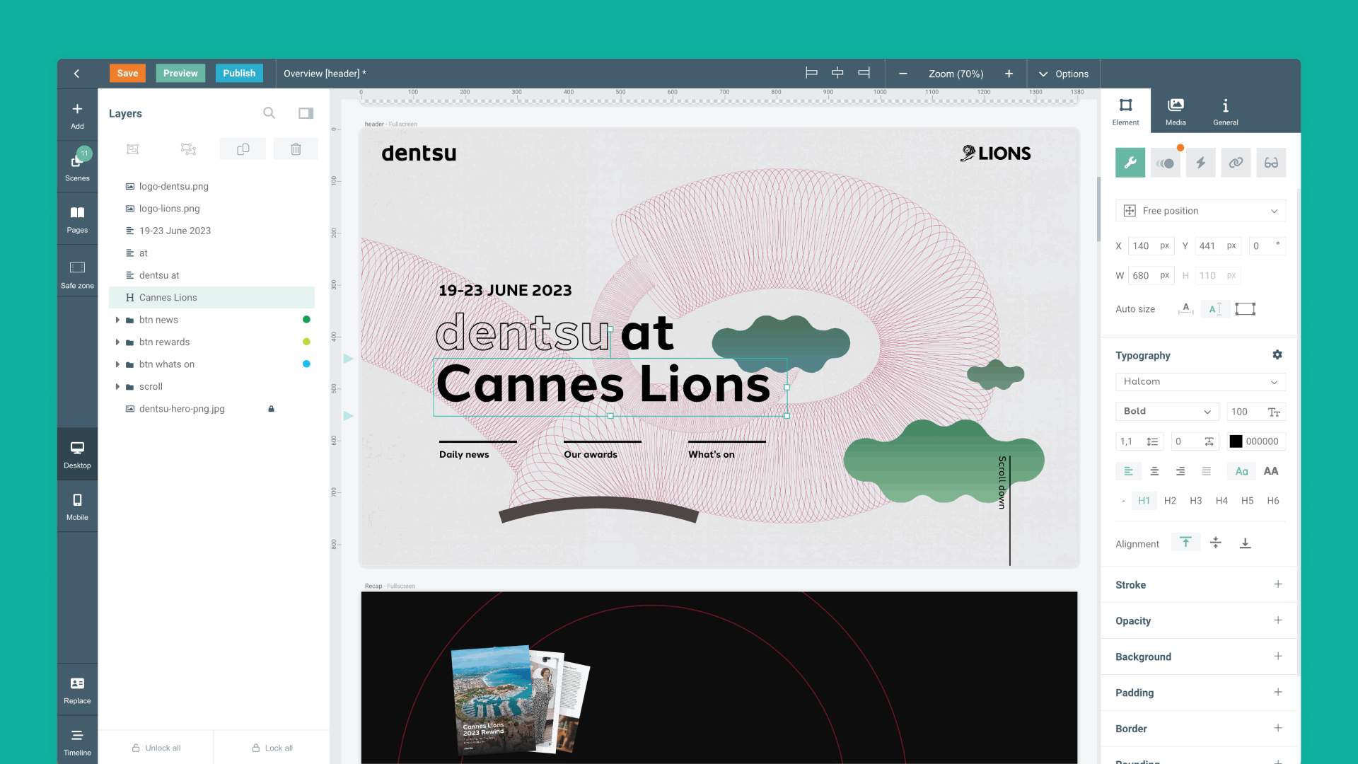The image size is (1358, 764).
Task: Duplicate the selected layer using the copy icon
Action: point(243,149)
